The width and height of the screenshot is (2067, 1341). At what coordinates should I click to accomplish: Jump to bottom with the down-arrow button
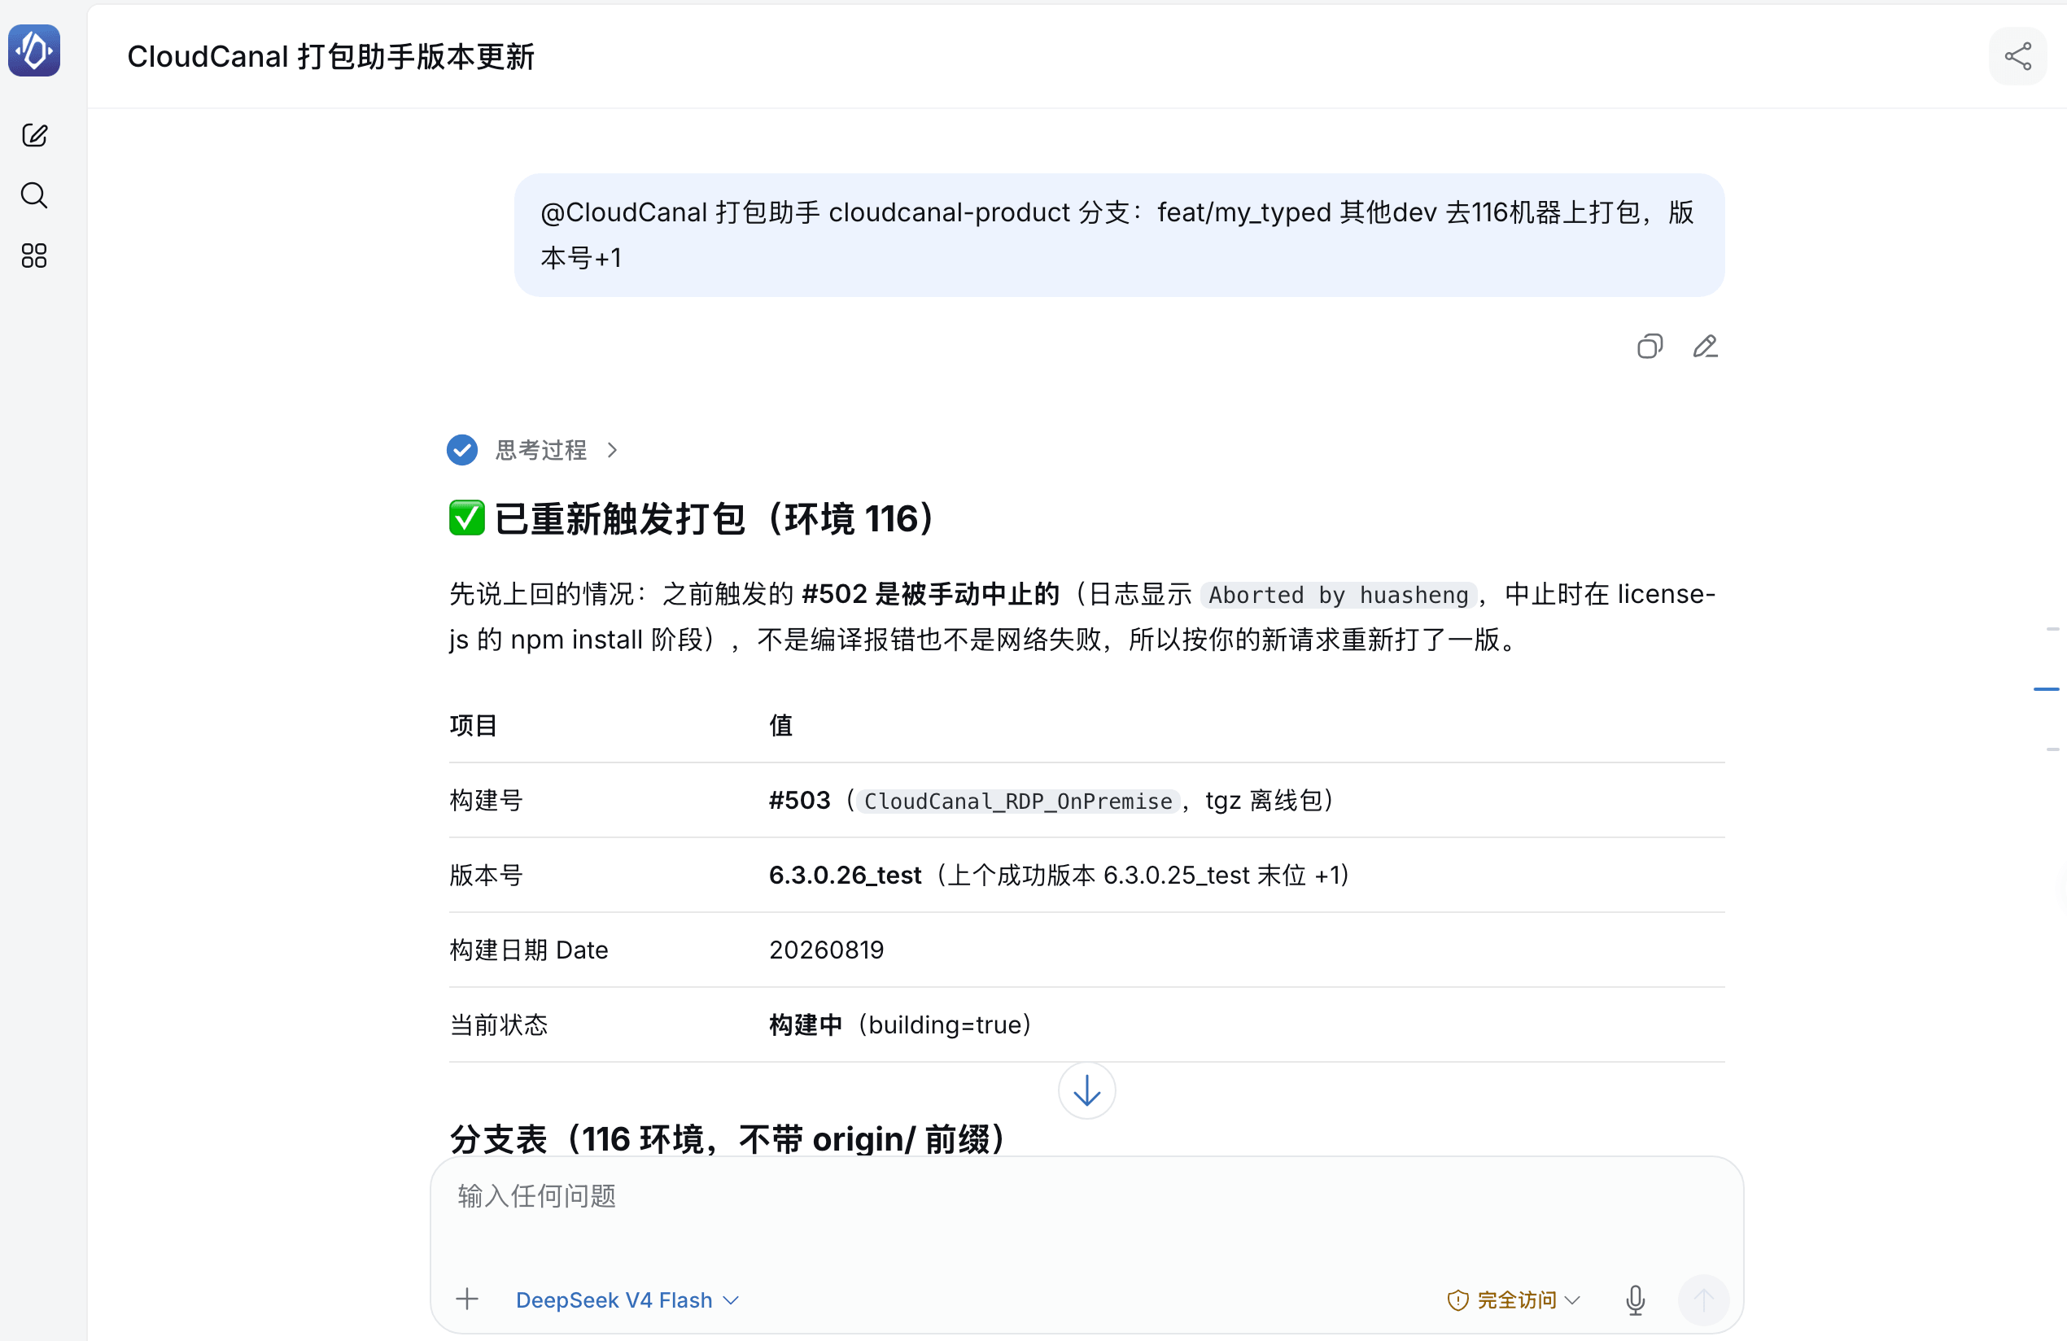pyautogui.click(x=1086, y=1091)
